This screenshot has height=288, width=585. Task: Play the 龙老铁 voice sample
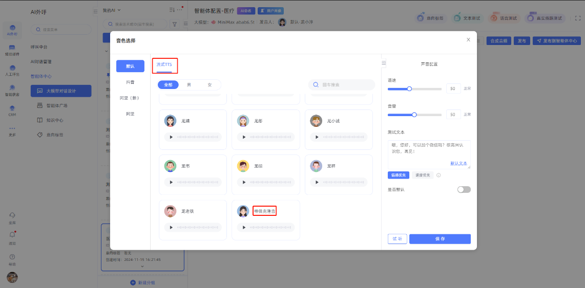[171, 227]
